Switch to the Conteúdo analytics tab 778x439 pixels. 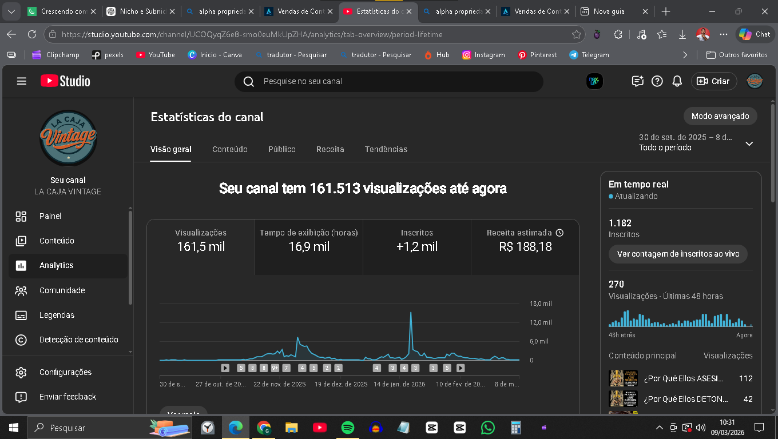click(x=230, y=149)
